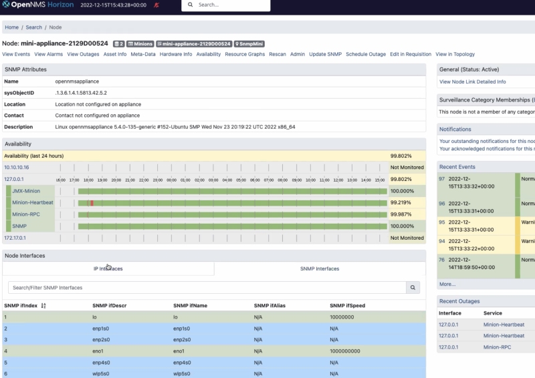535x378 pixels.
Task: Open View Node Link Detailed Info
Action: [473, 81]
